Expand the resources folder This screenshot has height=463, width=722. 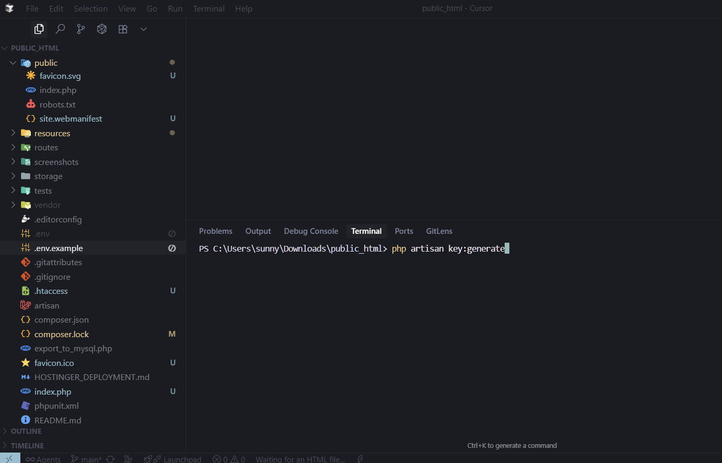pyautogui.click(x=14, y=133)
